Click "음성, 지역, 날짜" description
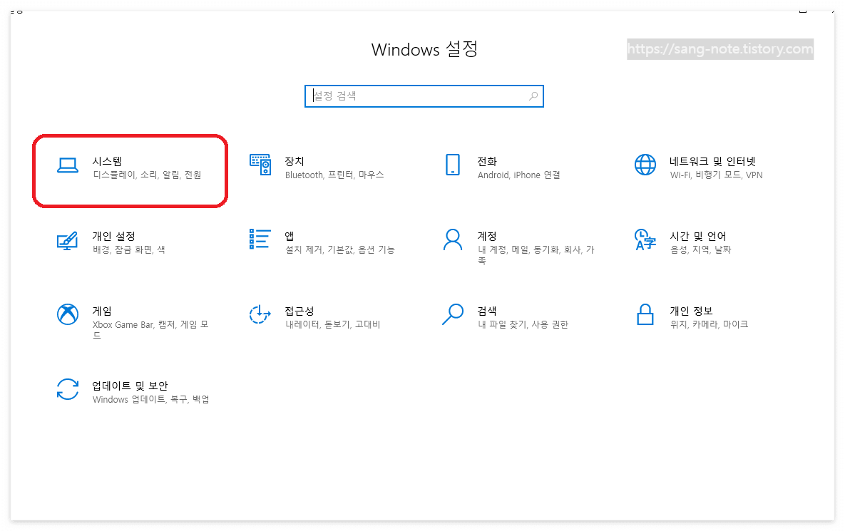Image resolution: width=845 pixels, height=531 pixels. tap(700, 250)
